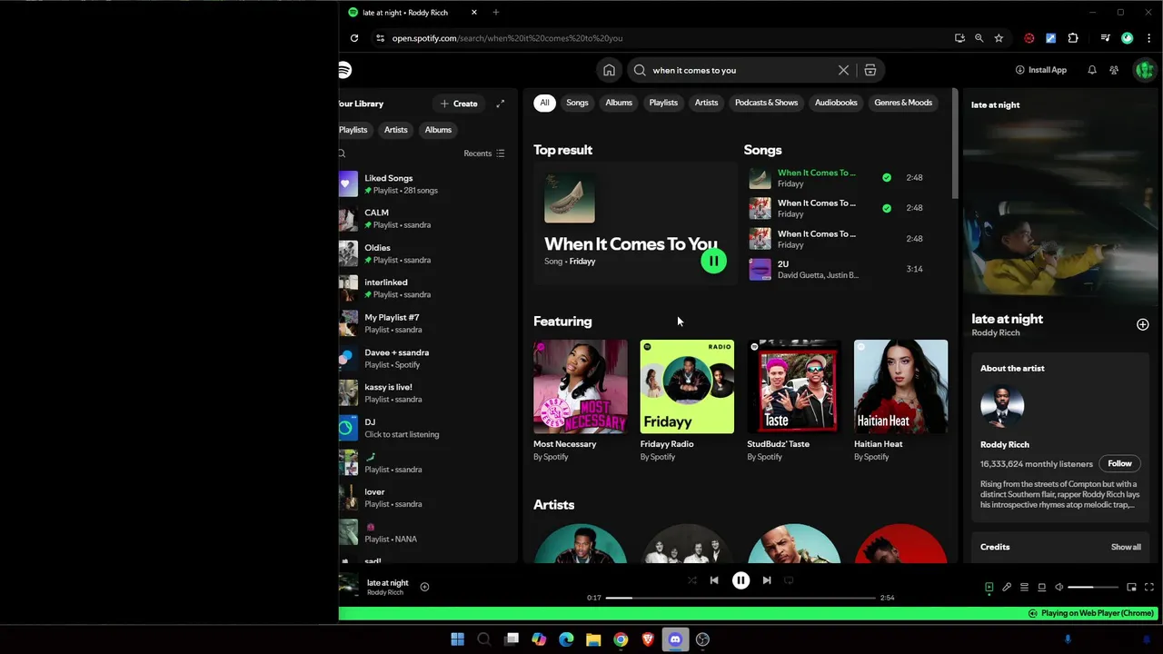Open a new Chrome tab with plus

495,13
